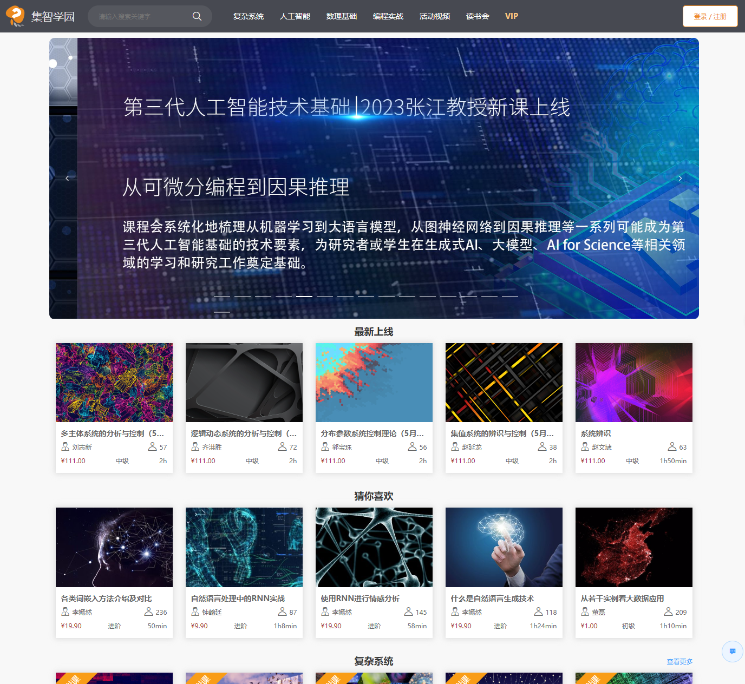This screenshot has height=684, width=745.
Task: Go to previous banner slide arrow
Action: click(x=67, y=178)
